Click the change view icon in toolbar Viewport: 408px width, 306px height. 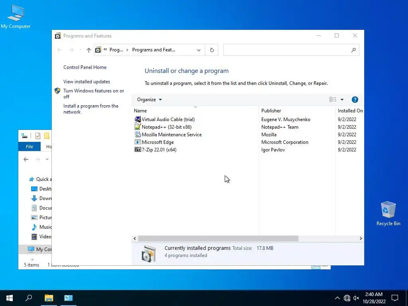[x=333, y=100]
